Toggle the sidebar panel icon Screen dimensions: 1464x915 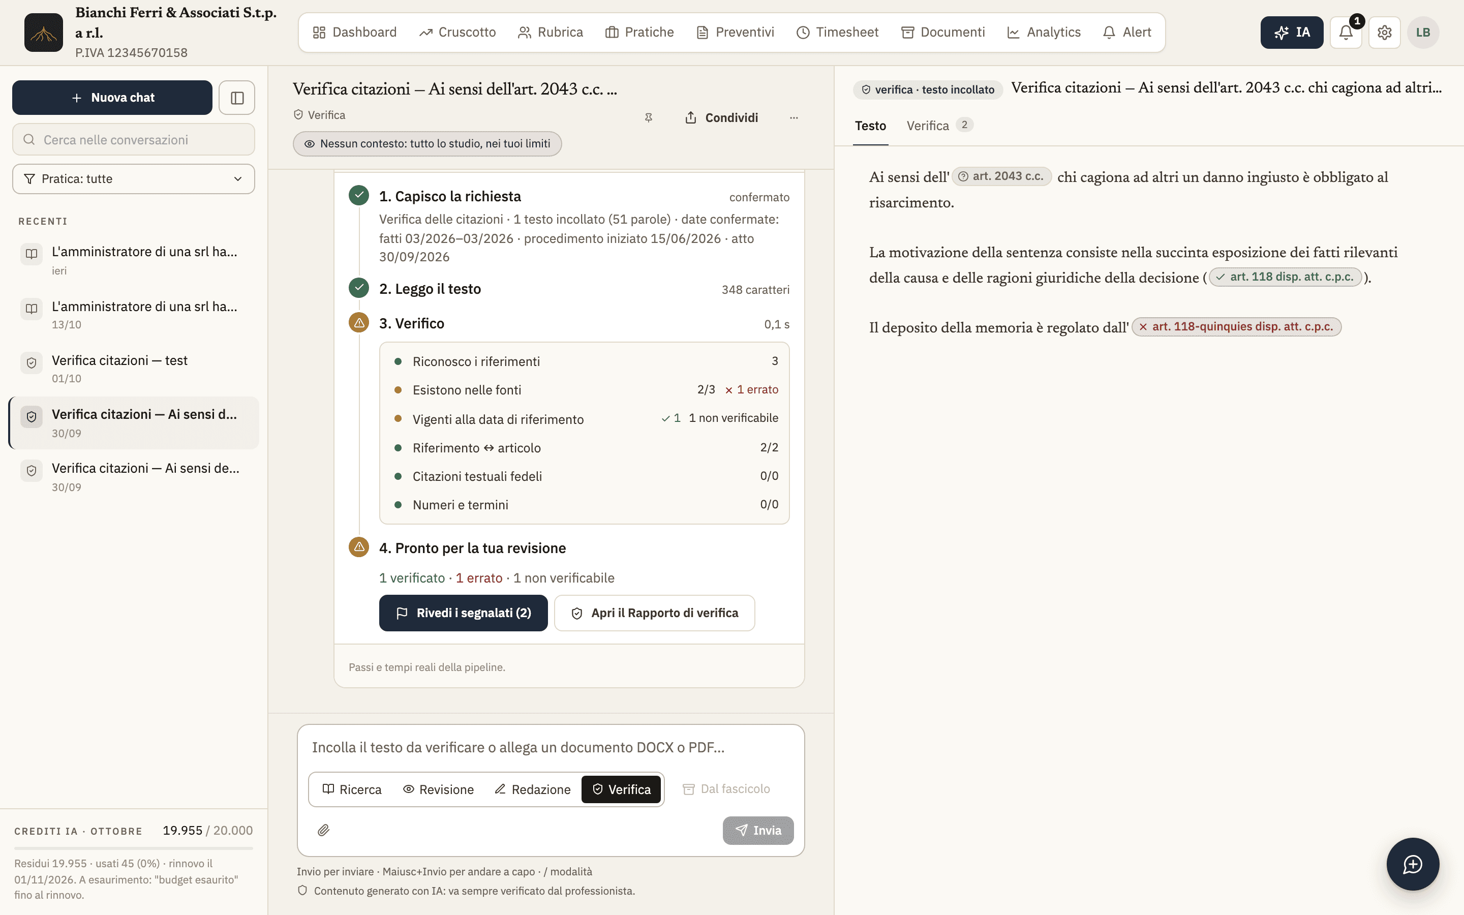pyautogui.click(x=236, y=98)
